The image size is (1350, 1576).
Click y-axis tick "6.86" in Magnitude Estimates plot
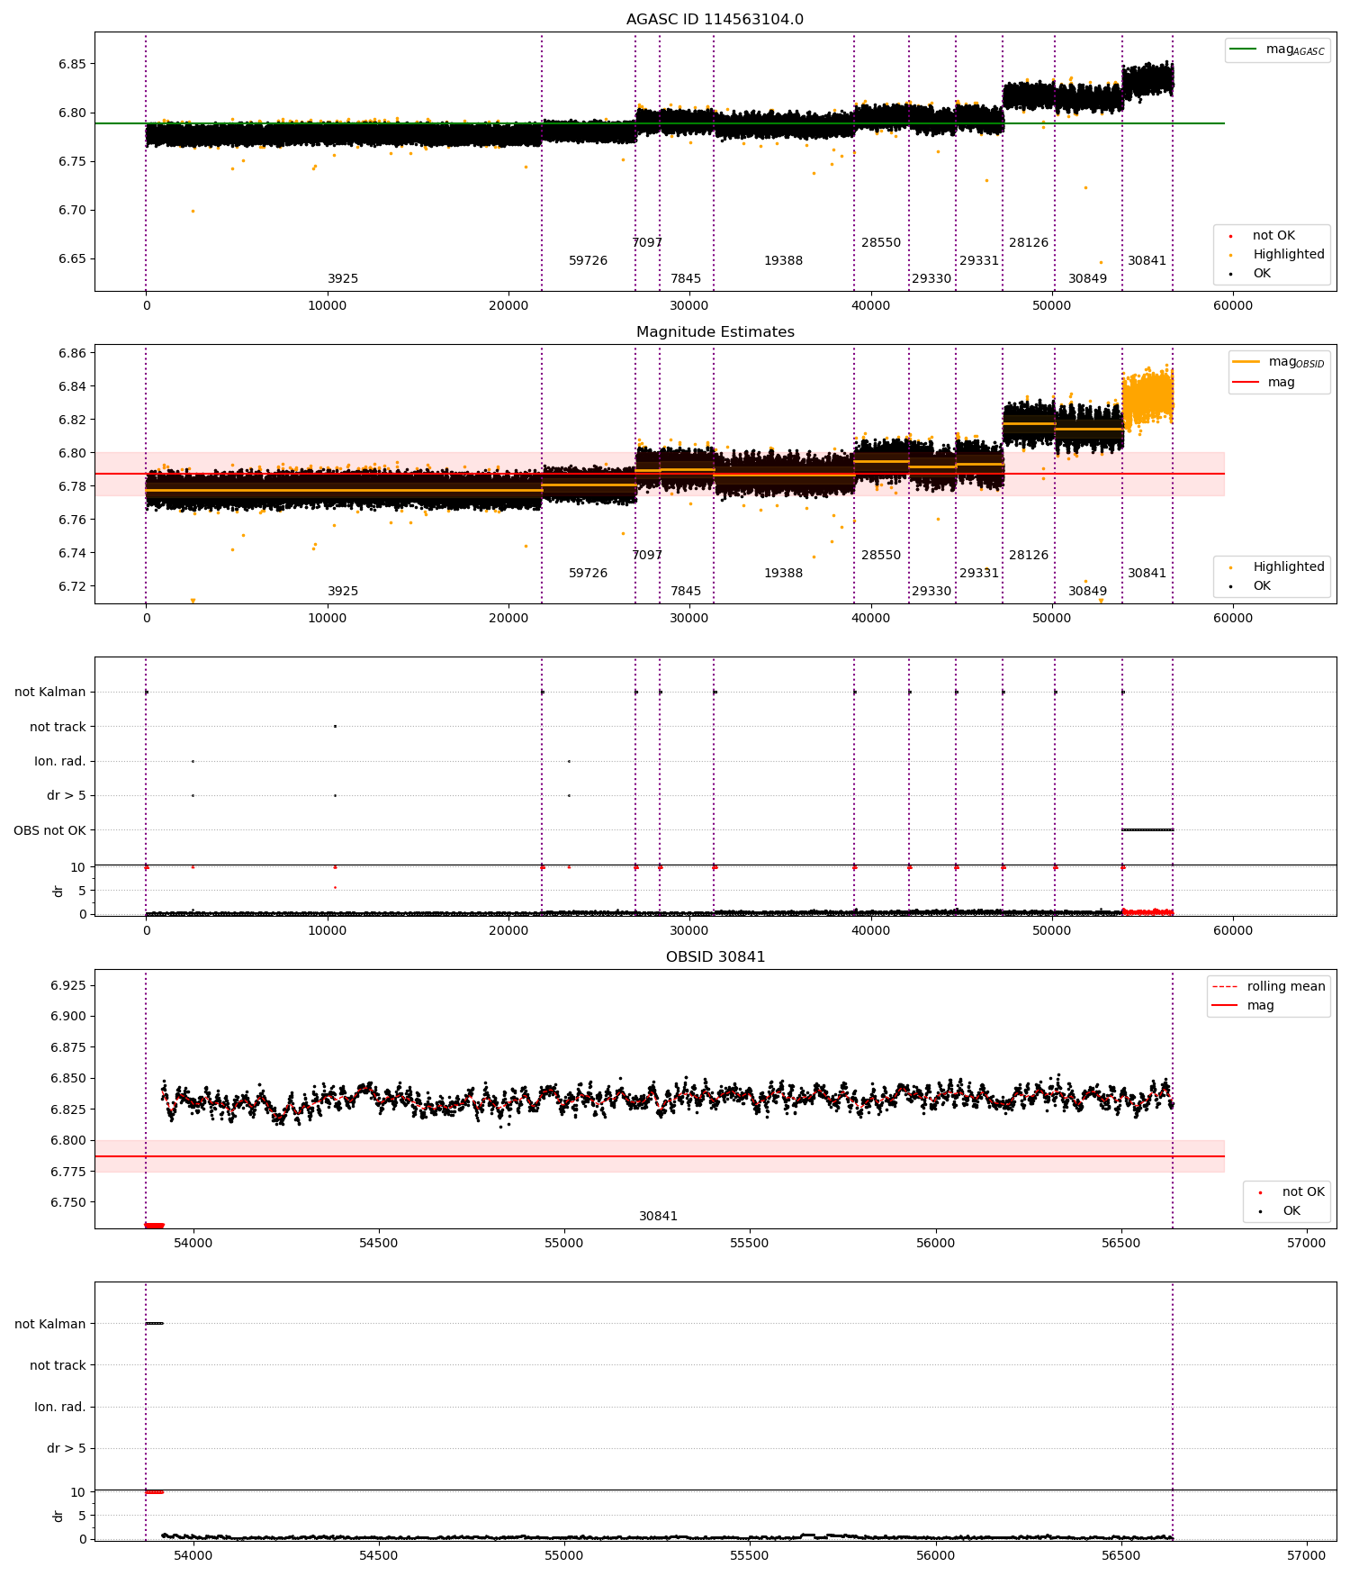[72, 353]
